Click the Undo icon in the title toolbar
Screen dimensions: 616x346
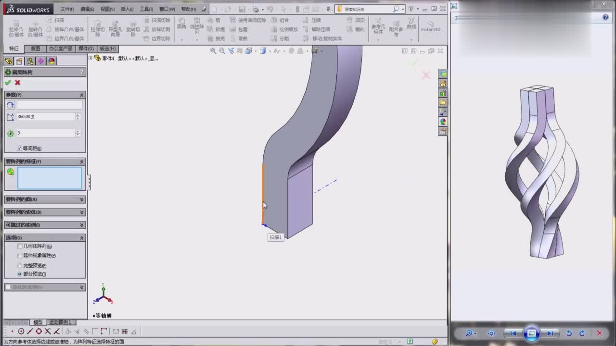point(269,9)
